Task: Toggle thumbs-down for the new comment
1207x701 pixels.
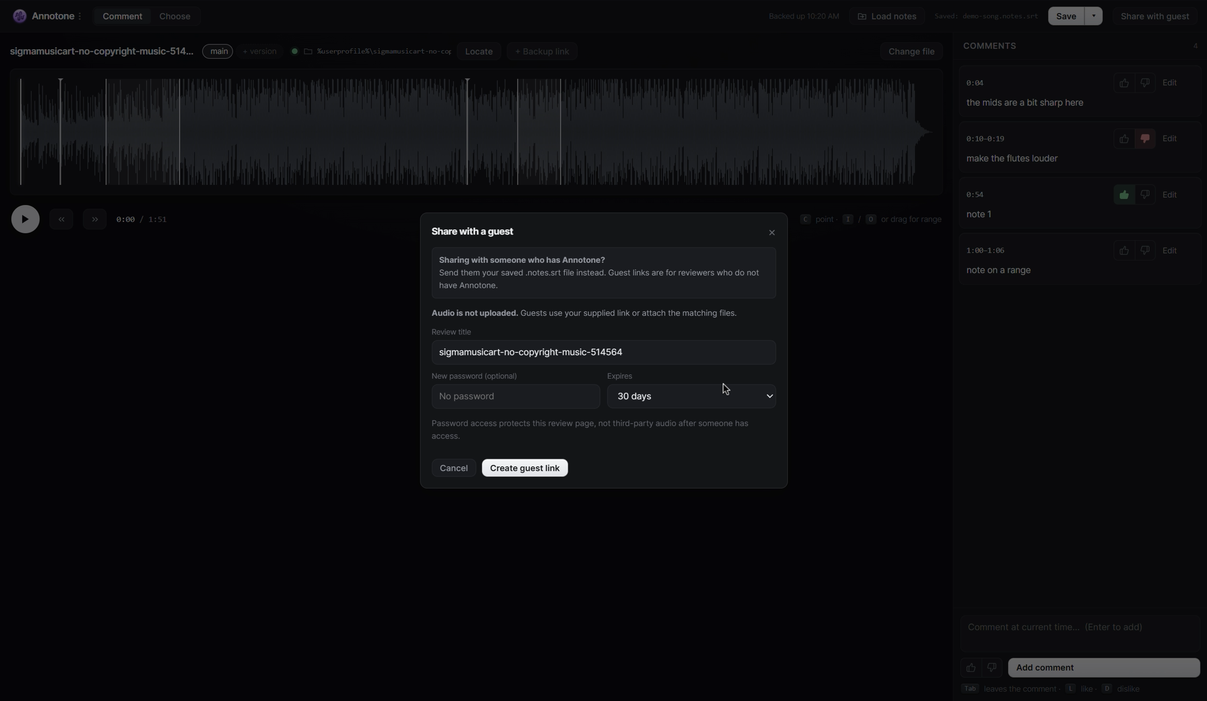Action: click(x=991, y=668)
